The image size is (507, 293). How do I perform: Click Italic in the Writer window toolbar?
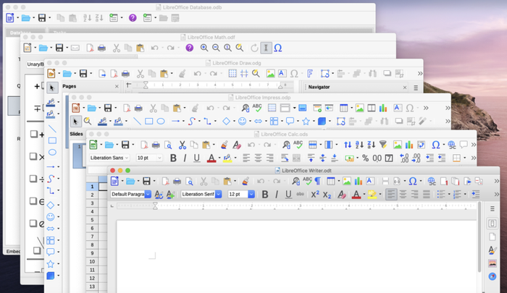277,194
